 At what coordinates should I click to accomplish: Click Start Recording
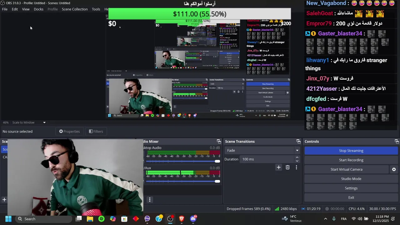[x=351, y=160]
